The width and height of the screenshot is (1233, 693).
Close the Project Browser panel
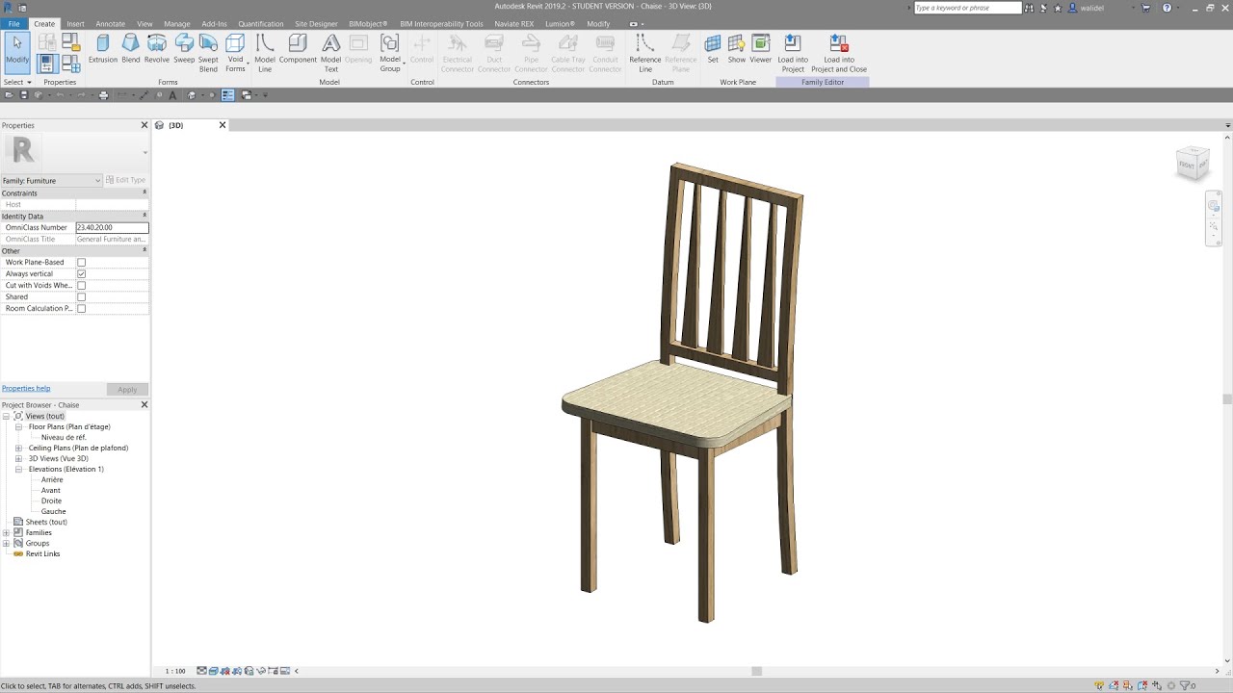pos(144,405)
